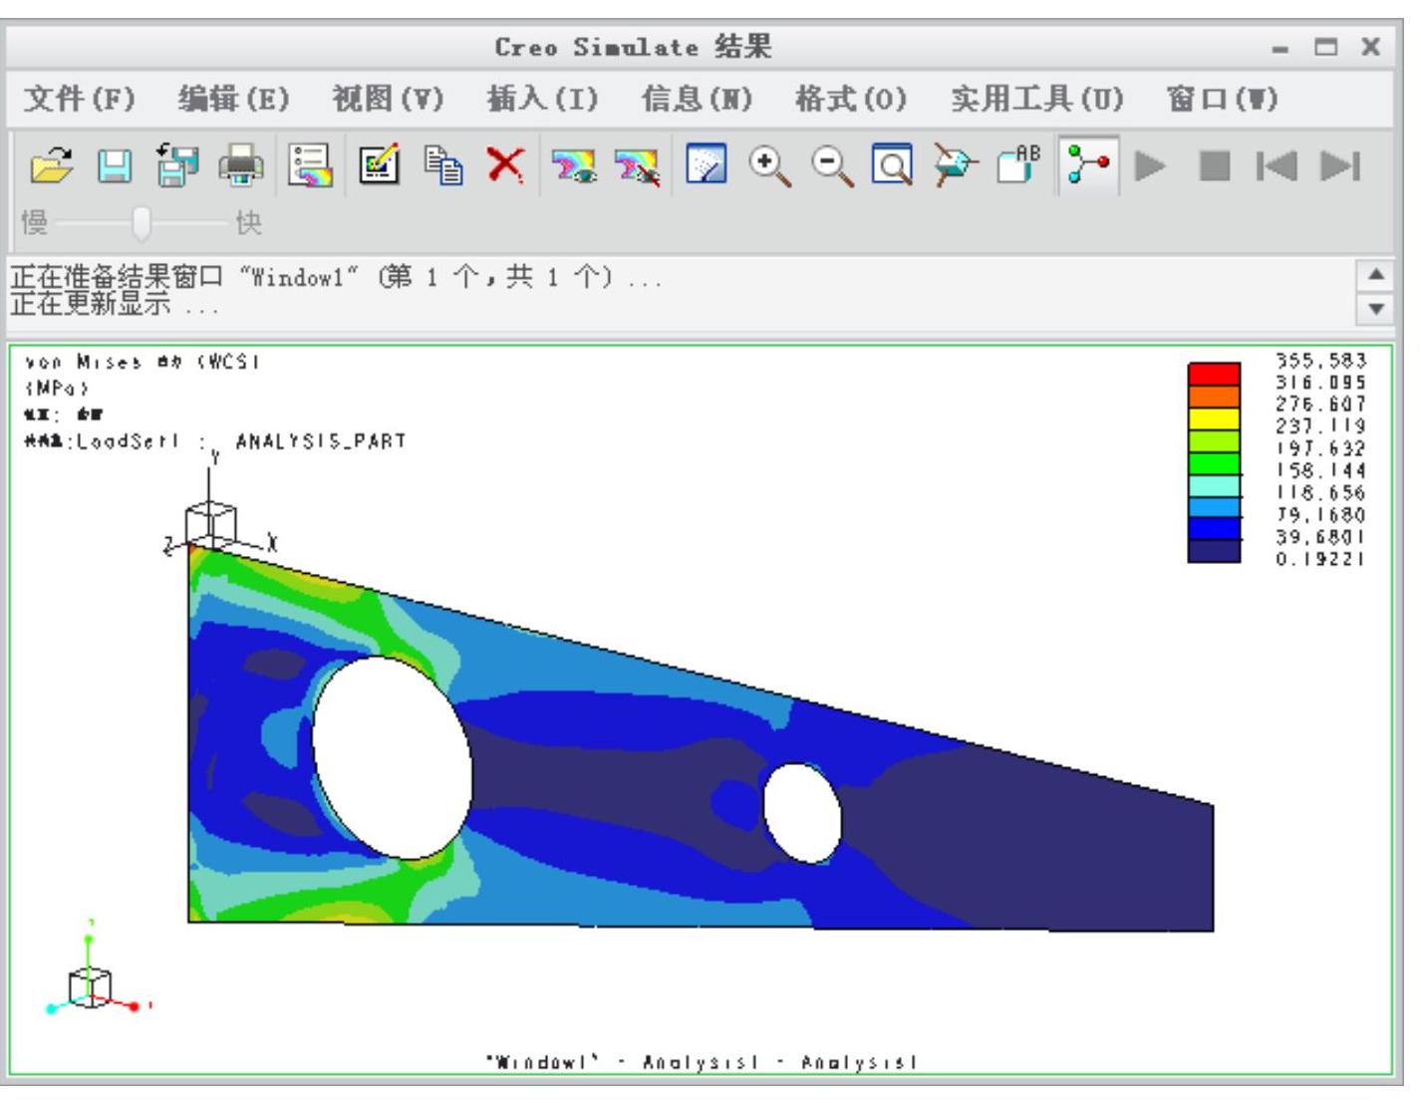Open the 格式(O) menu
Screen dimensions: 1421x1103
click(851, 100)
